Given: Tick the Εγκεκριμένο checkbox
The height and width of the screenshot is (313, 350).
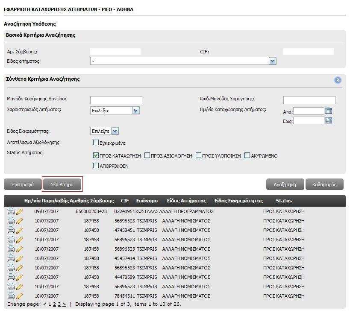Looking at the screenshot, I should (x=96, y=142).
